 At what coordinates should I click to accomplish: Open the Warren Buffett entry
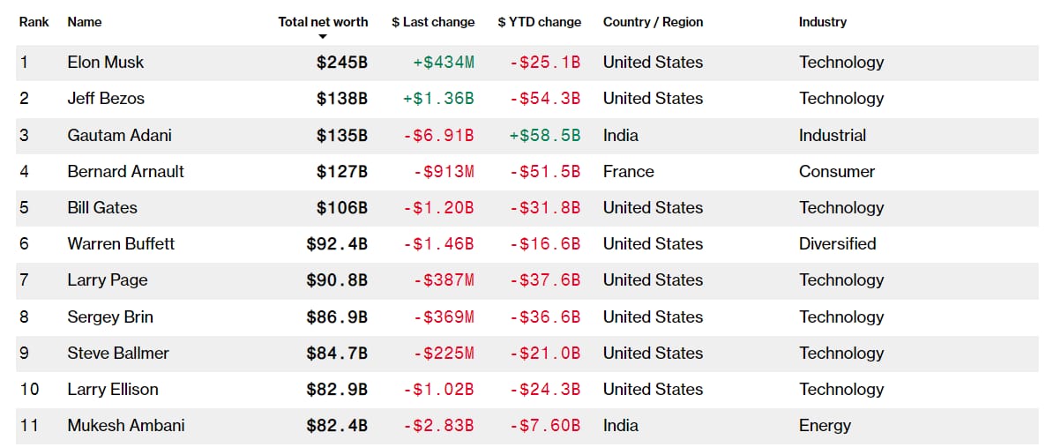click(121, 244)
